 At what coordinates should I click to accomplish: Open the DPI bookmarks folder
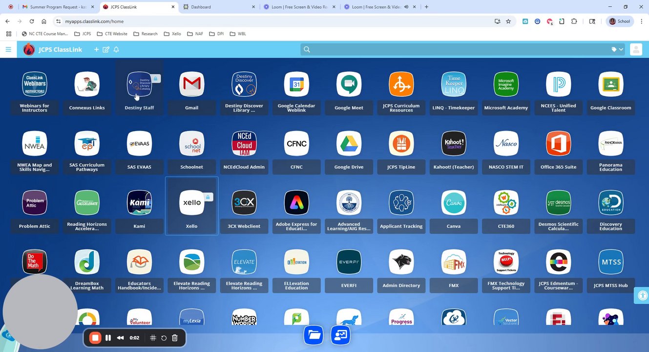click(x=216, y=34)
